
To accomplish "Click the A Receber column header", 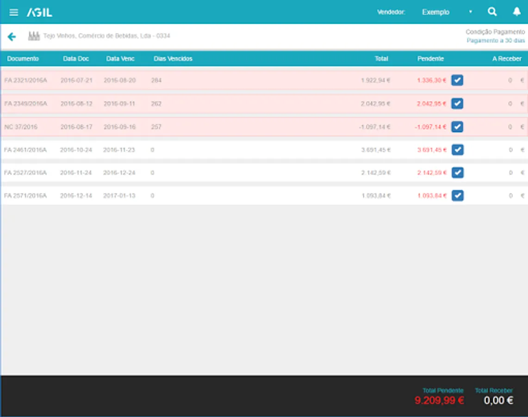I will pyautogui.click(x=507, y=59).
